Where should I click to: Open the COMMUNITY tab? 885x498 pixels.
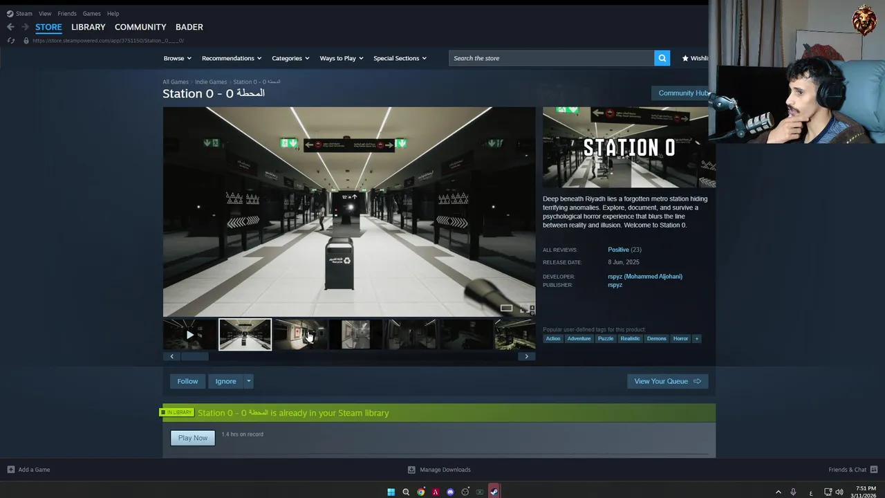pyautogui.click(x=140, y=27)
